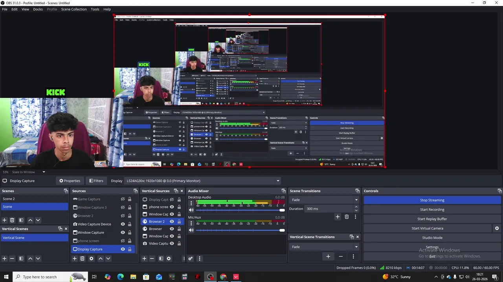
Task: Click Stop Streaming button
Action: [432, 200]
